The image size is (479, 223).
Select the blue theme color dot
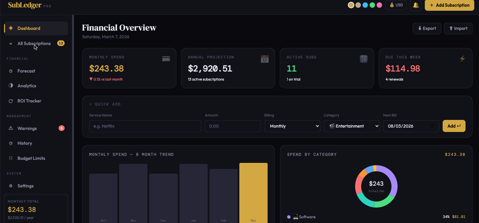(365, 5)
